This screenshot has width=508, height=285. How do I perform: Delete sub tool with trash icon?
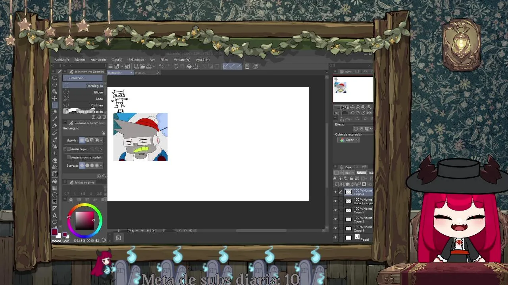pyautogui.click(x=104, y=117)
